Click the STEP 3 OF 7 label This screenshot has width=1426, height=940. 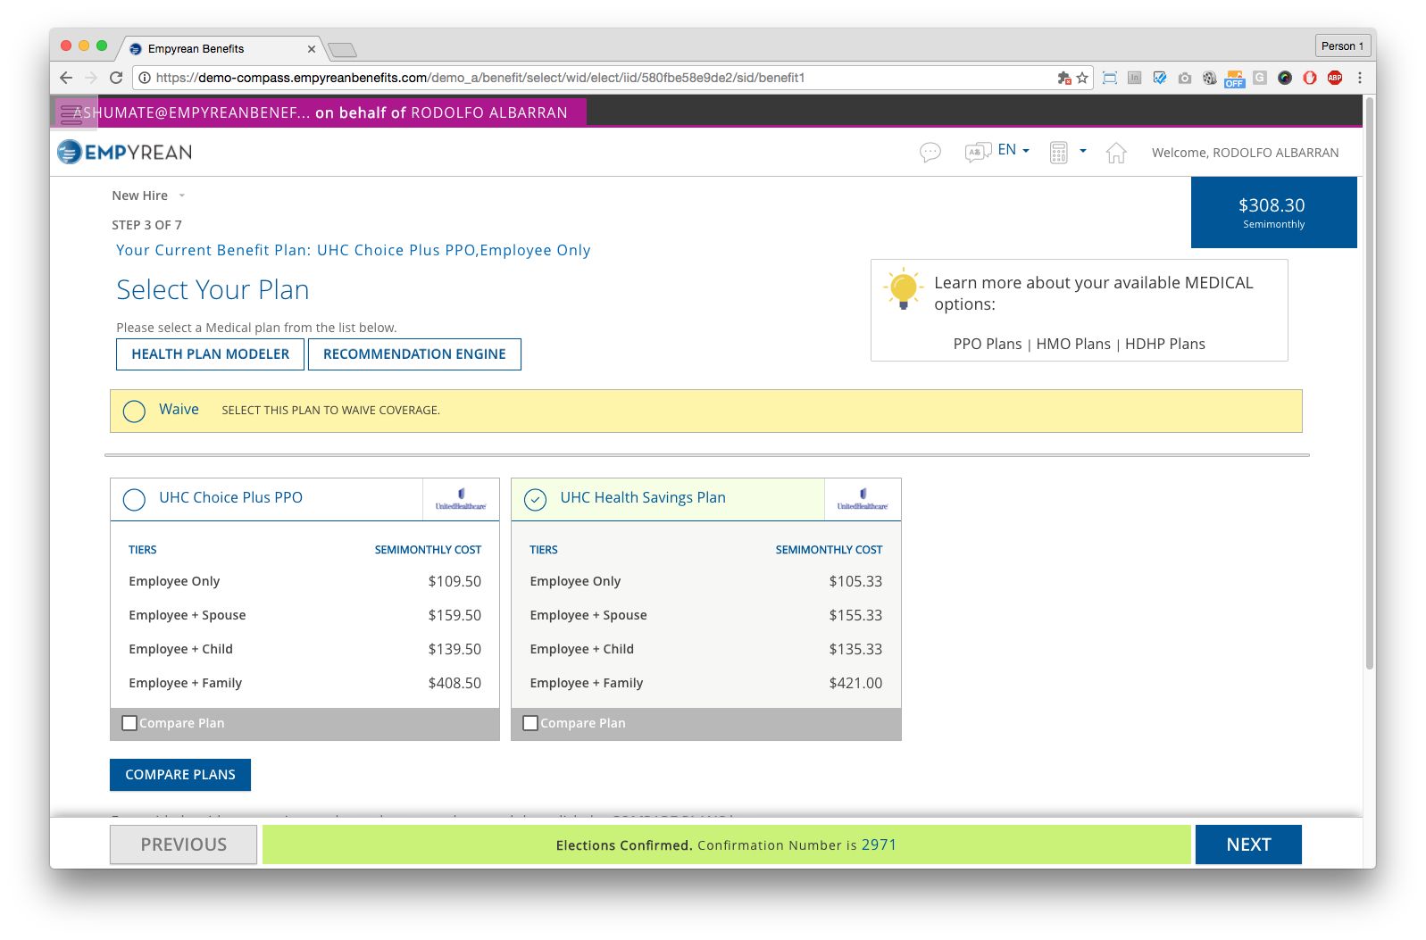[146, 225]
